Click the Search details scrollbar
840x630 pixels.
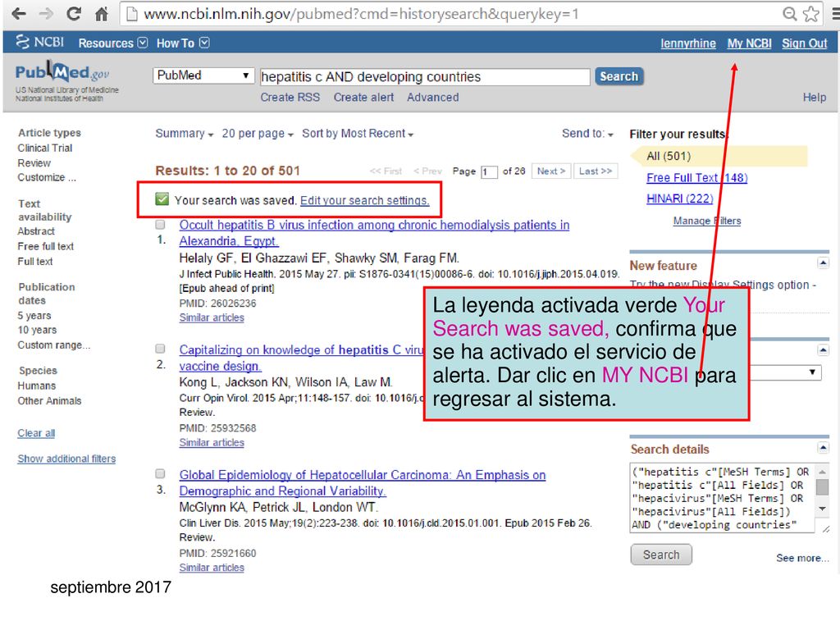pyautogui.click(x=822, y=490)
